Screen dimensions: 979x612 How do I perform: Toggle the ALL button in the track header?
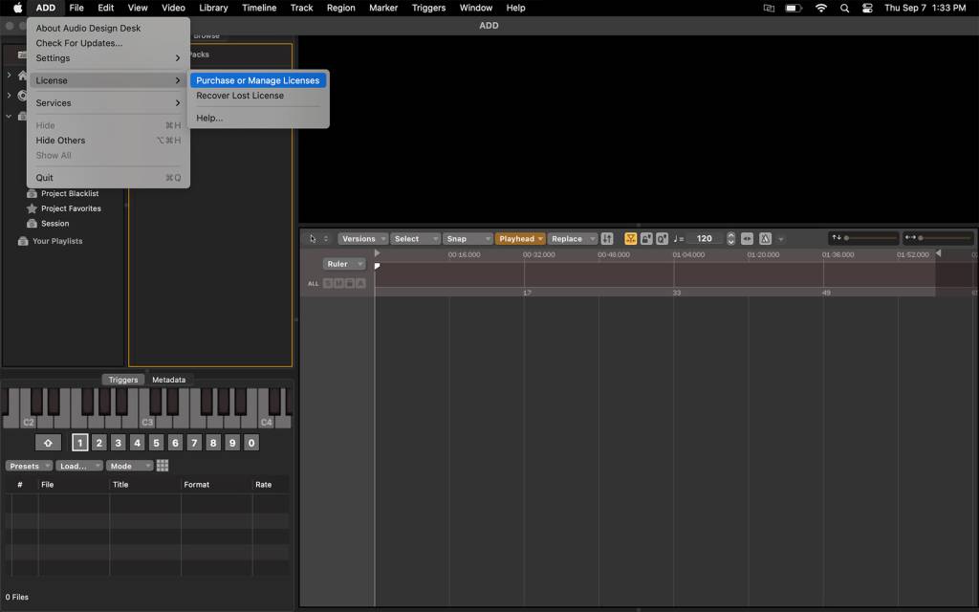click(313, 283)
